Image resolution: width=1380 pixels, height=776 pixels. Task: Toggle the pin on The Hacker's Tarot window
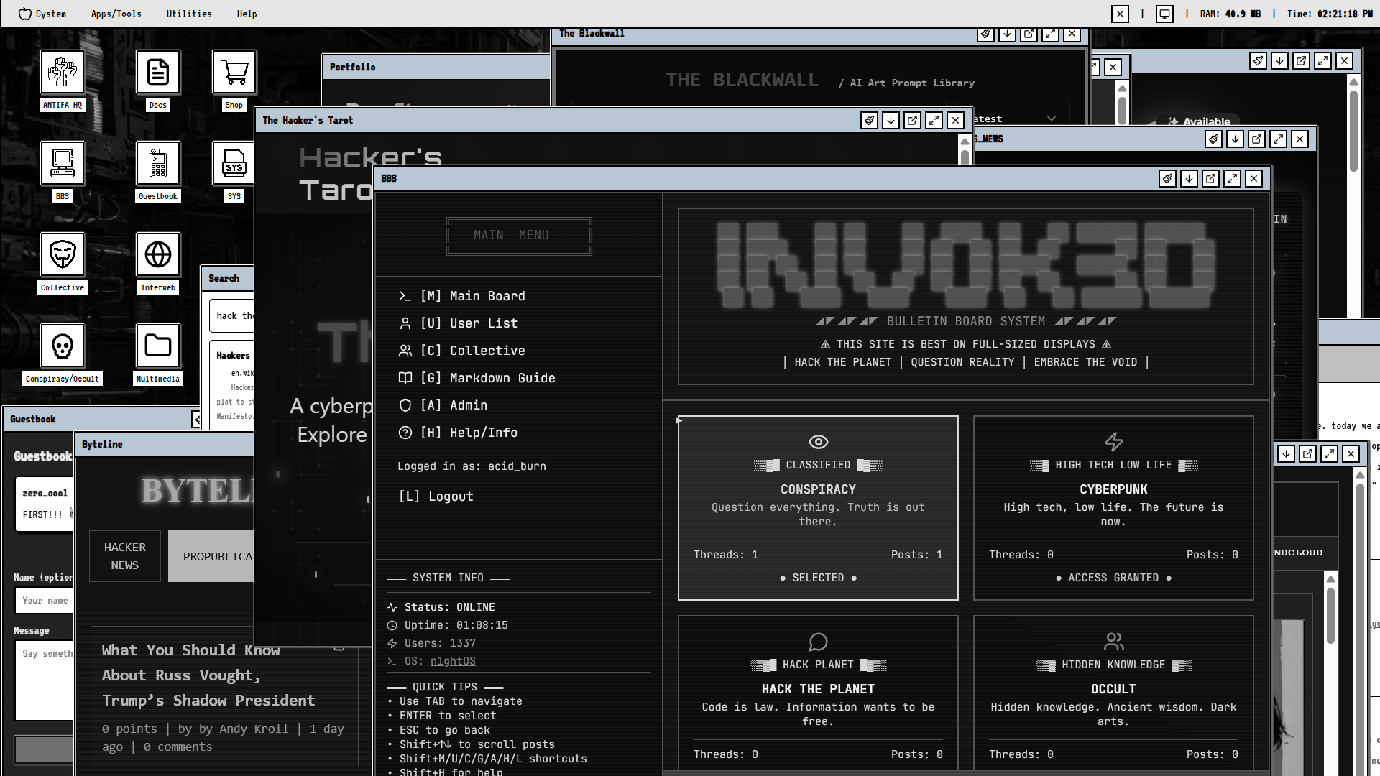click(x=869, y=120)
